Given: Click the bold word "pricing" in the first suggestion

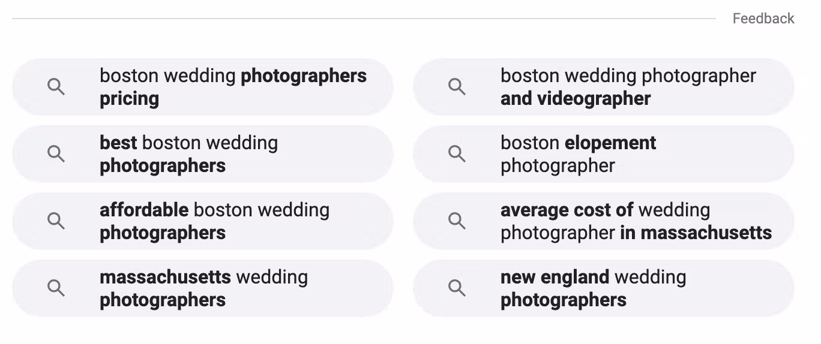Looking at the screenshot, I should 129,99.
